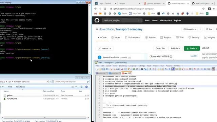217x122 pixels.
Task: Click Pulls in GitHub header
Action: [147, 20]
